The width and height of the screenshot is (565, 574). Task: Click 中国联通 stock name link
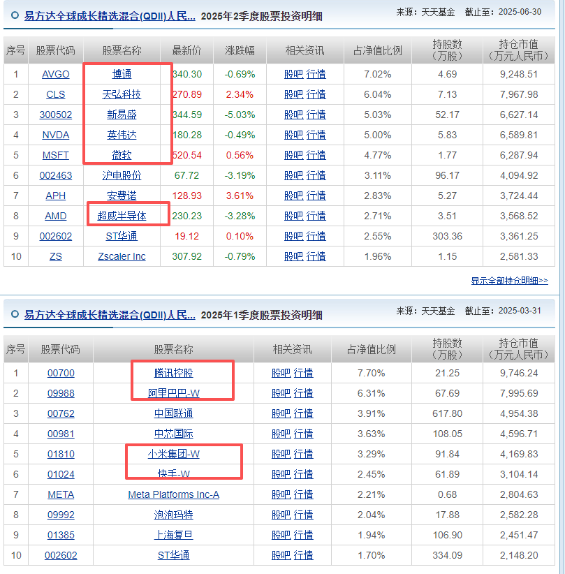174,413
